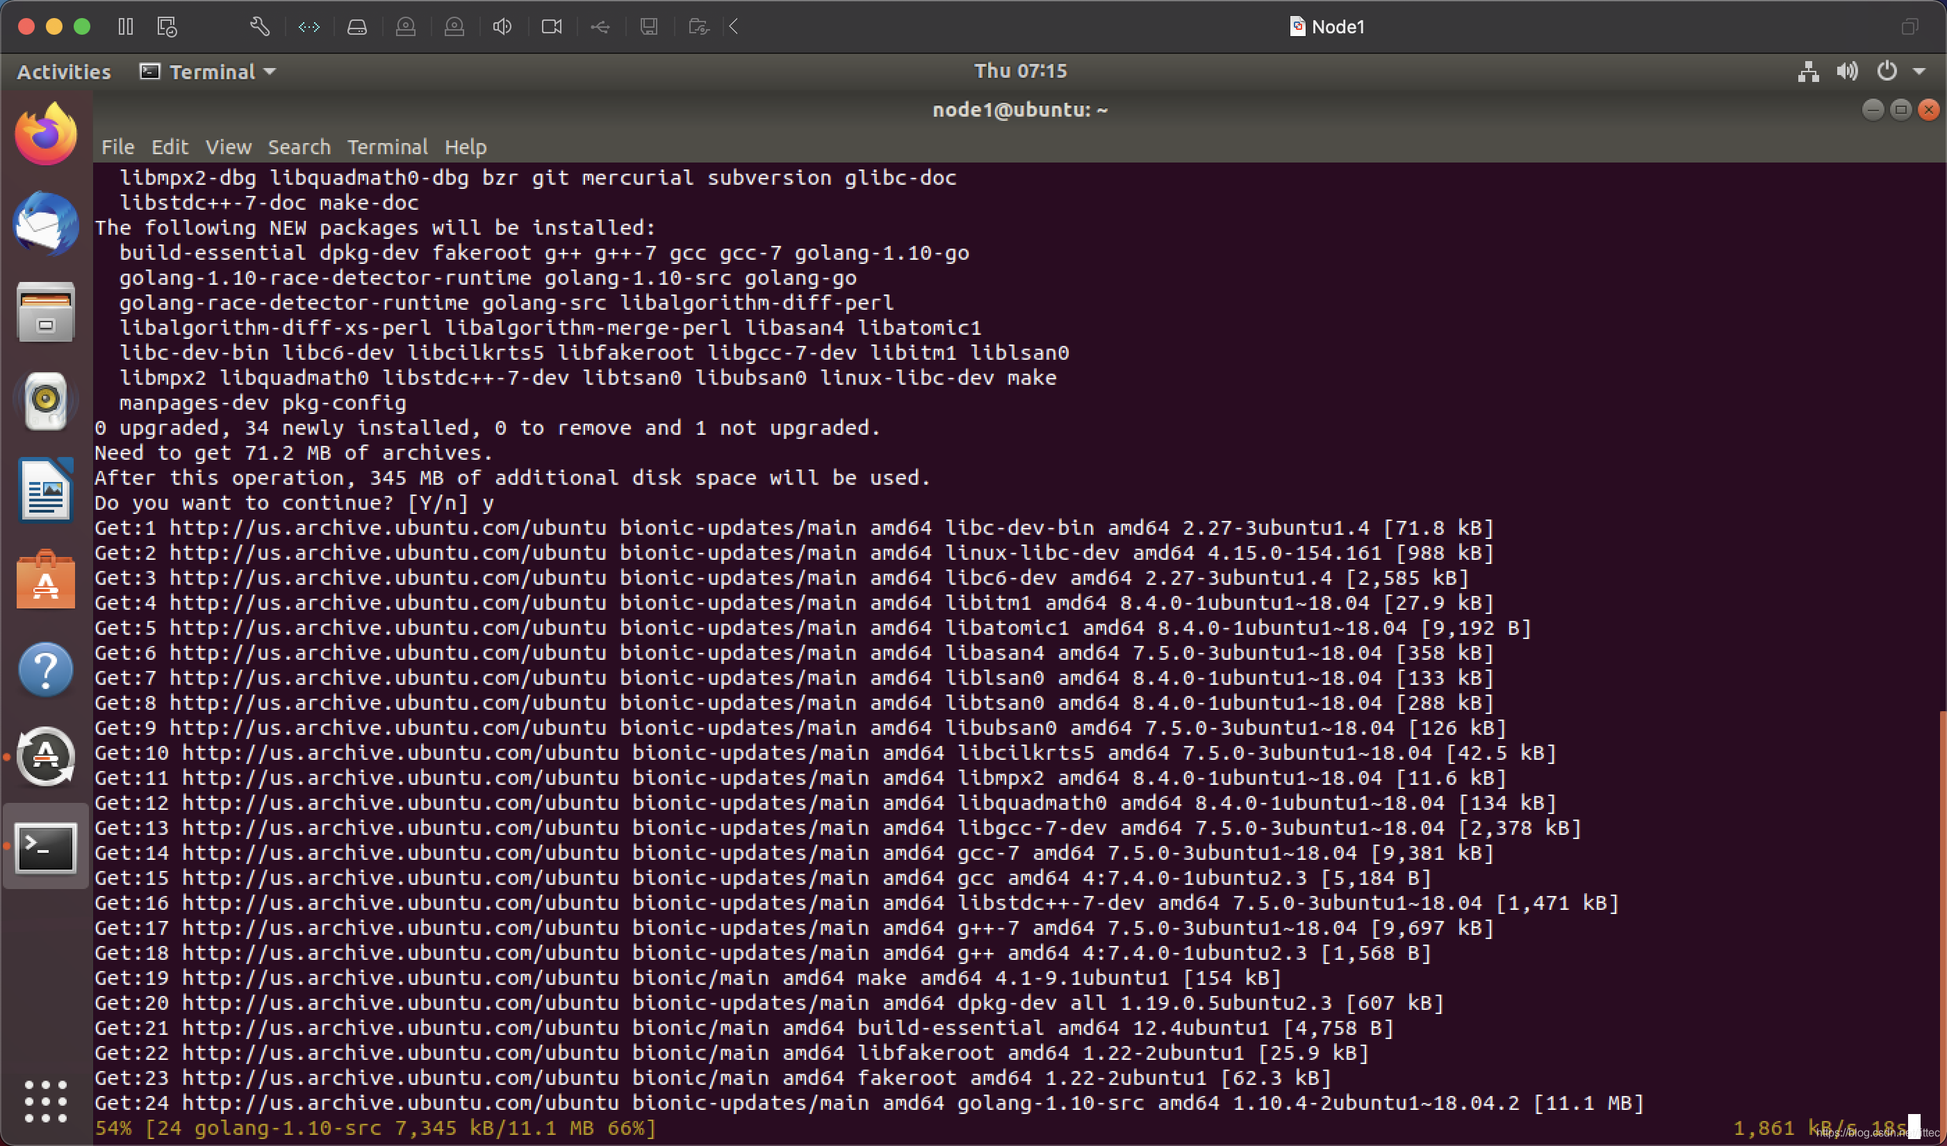Click the CD/DVD icon beside the sound icon
Image resolution: width=1947 pixels, height=1146 pixels.
tap(454, 27)
